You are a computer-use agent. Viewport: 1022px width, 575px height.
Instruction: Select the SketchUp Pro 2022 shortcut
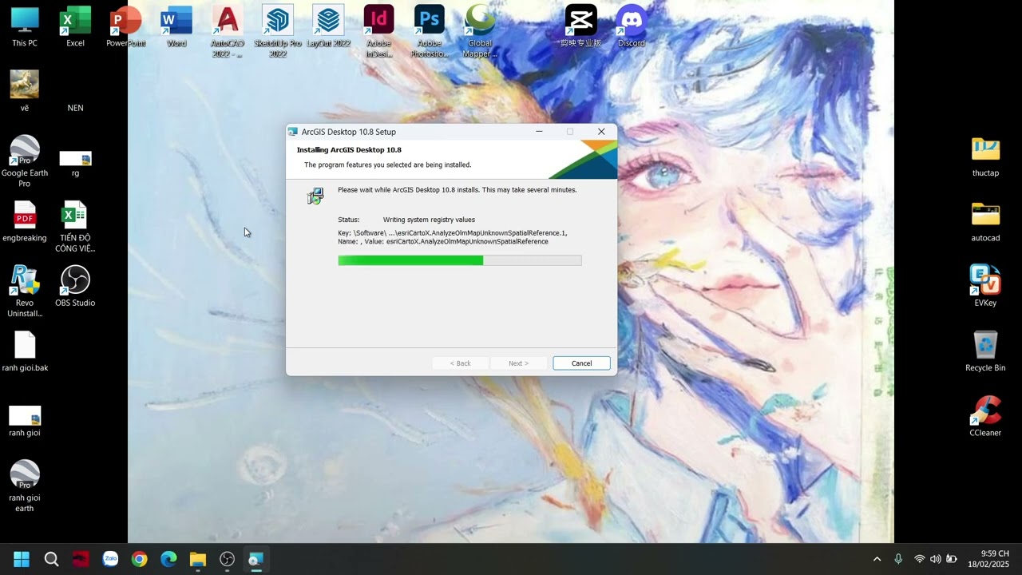278,32
